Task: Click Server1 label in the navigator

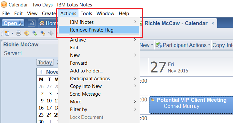Action: (x=13, y=53)
